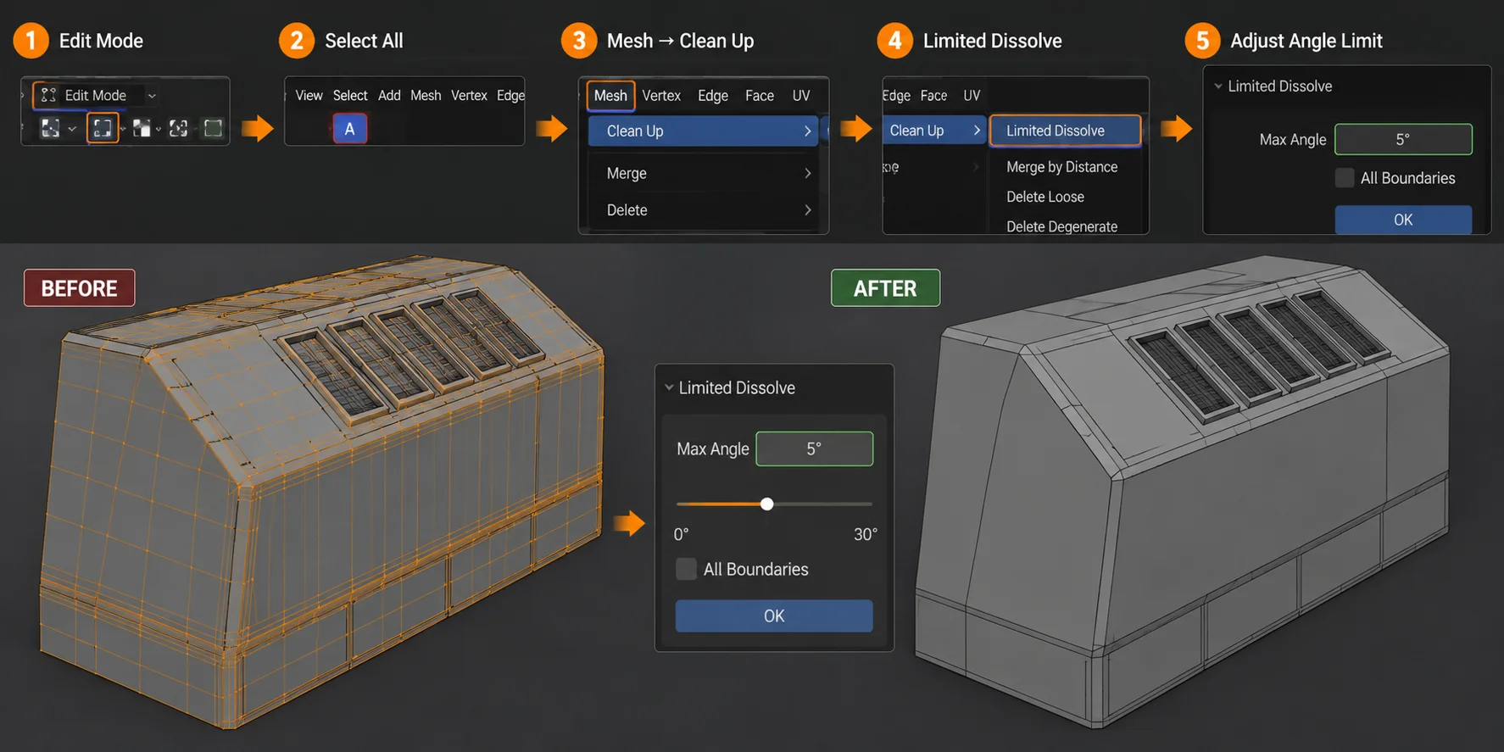The width and height of the screenshot is (1504, 752).
Task: Click the Max Angle slider handle
Action: pos(767,504)
